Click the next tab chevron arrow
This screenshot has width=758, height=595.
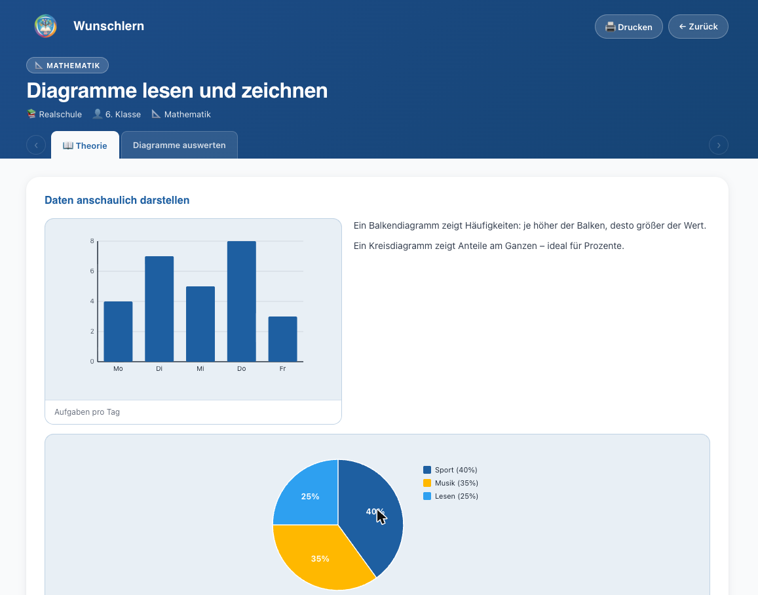718,145
